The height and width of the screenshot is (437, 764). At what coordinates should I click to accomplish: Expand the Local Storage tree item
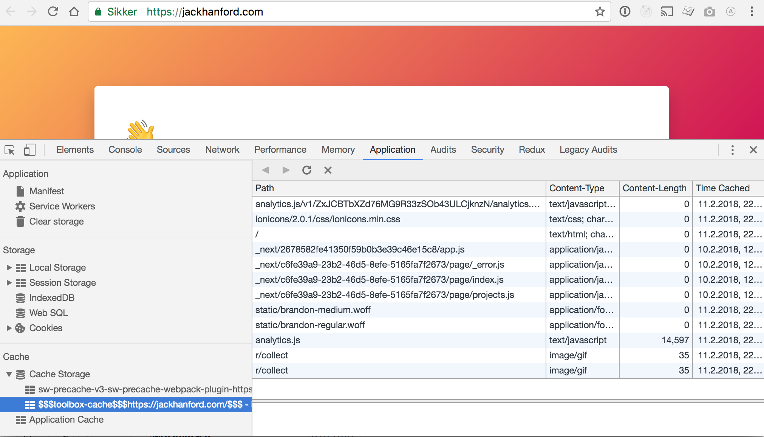click(9, 267)
